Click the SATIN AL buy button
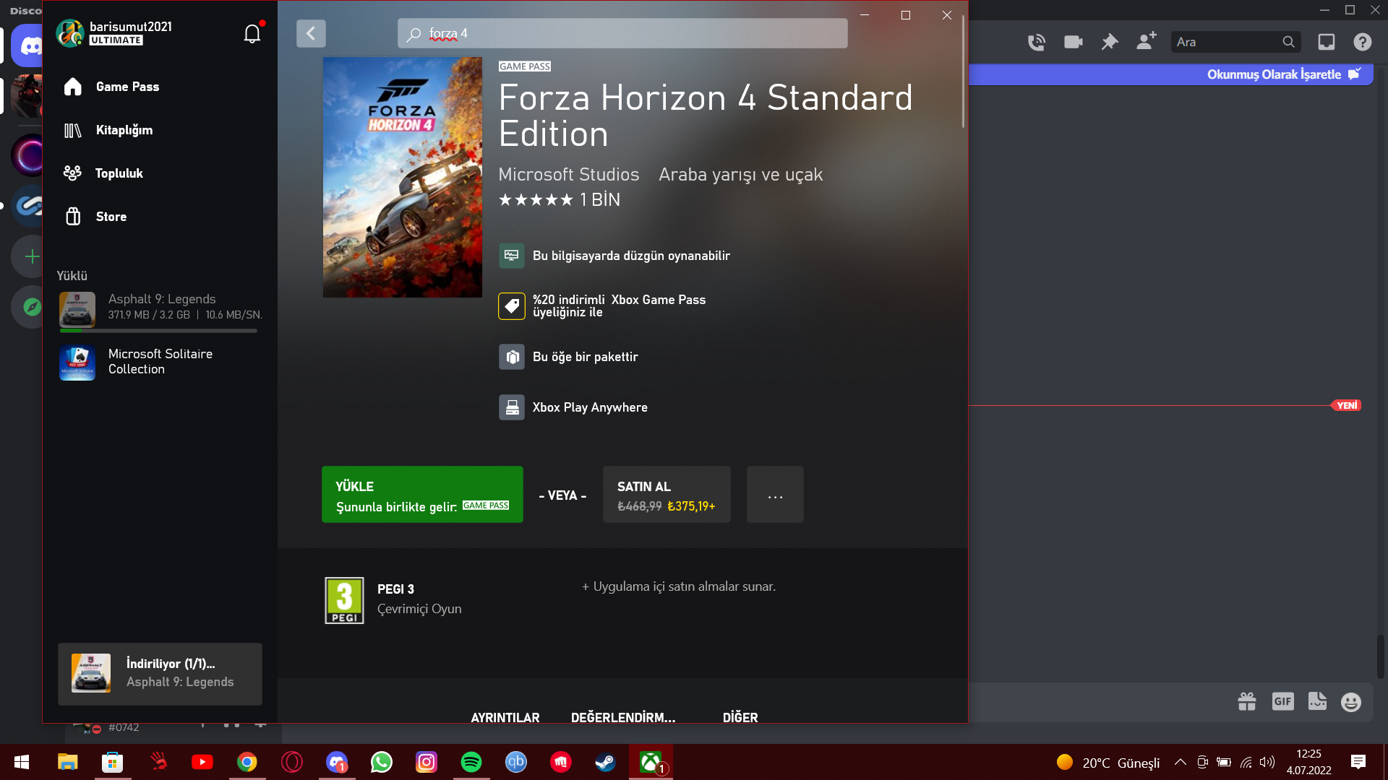This screenshot has width=1388, height=780. coord(667,495)
